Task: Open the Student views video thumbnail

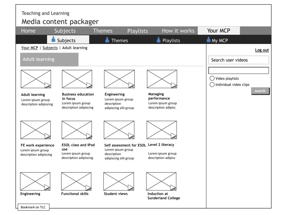Action: tap(119, 181)
